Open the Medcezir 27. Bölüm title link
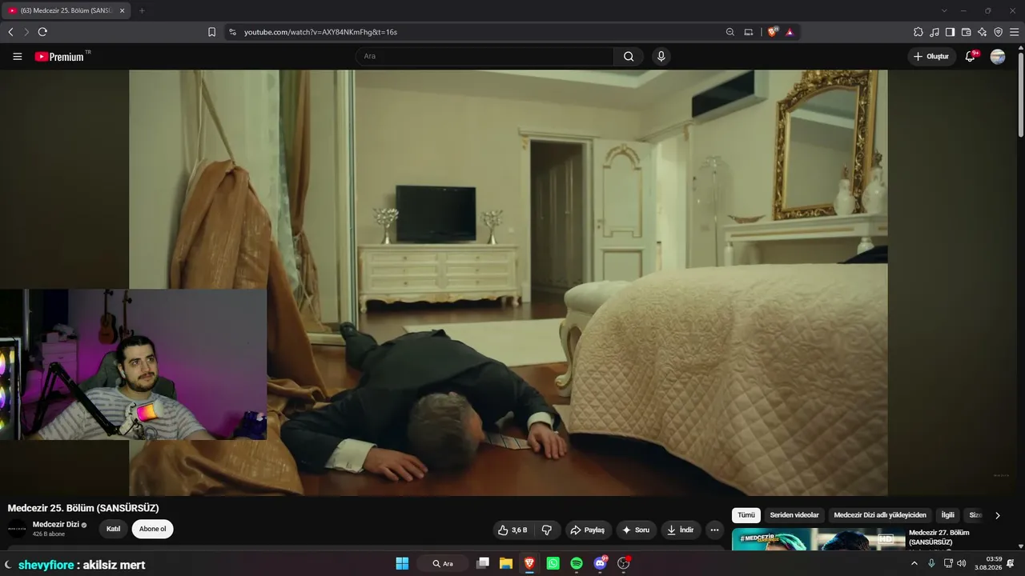Image resolution: width=1025 pixels, height=576 pixels. 939,538
